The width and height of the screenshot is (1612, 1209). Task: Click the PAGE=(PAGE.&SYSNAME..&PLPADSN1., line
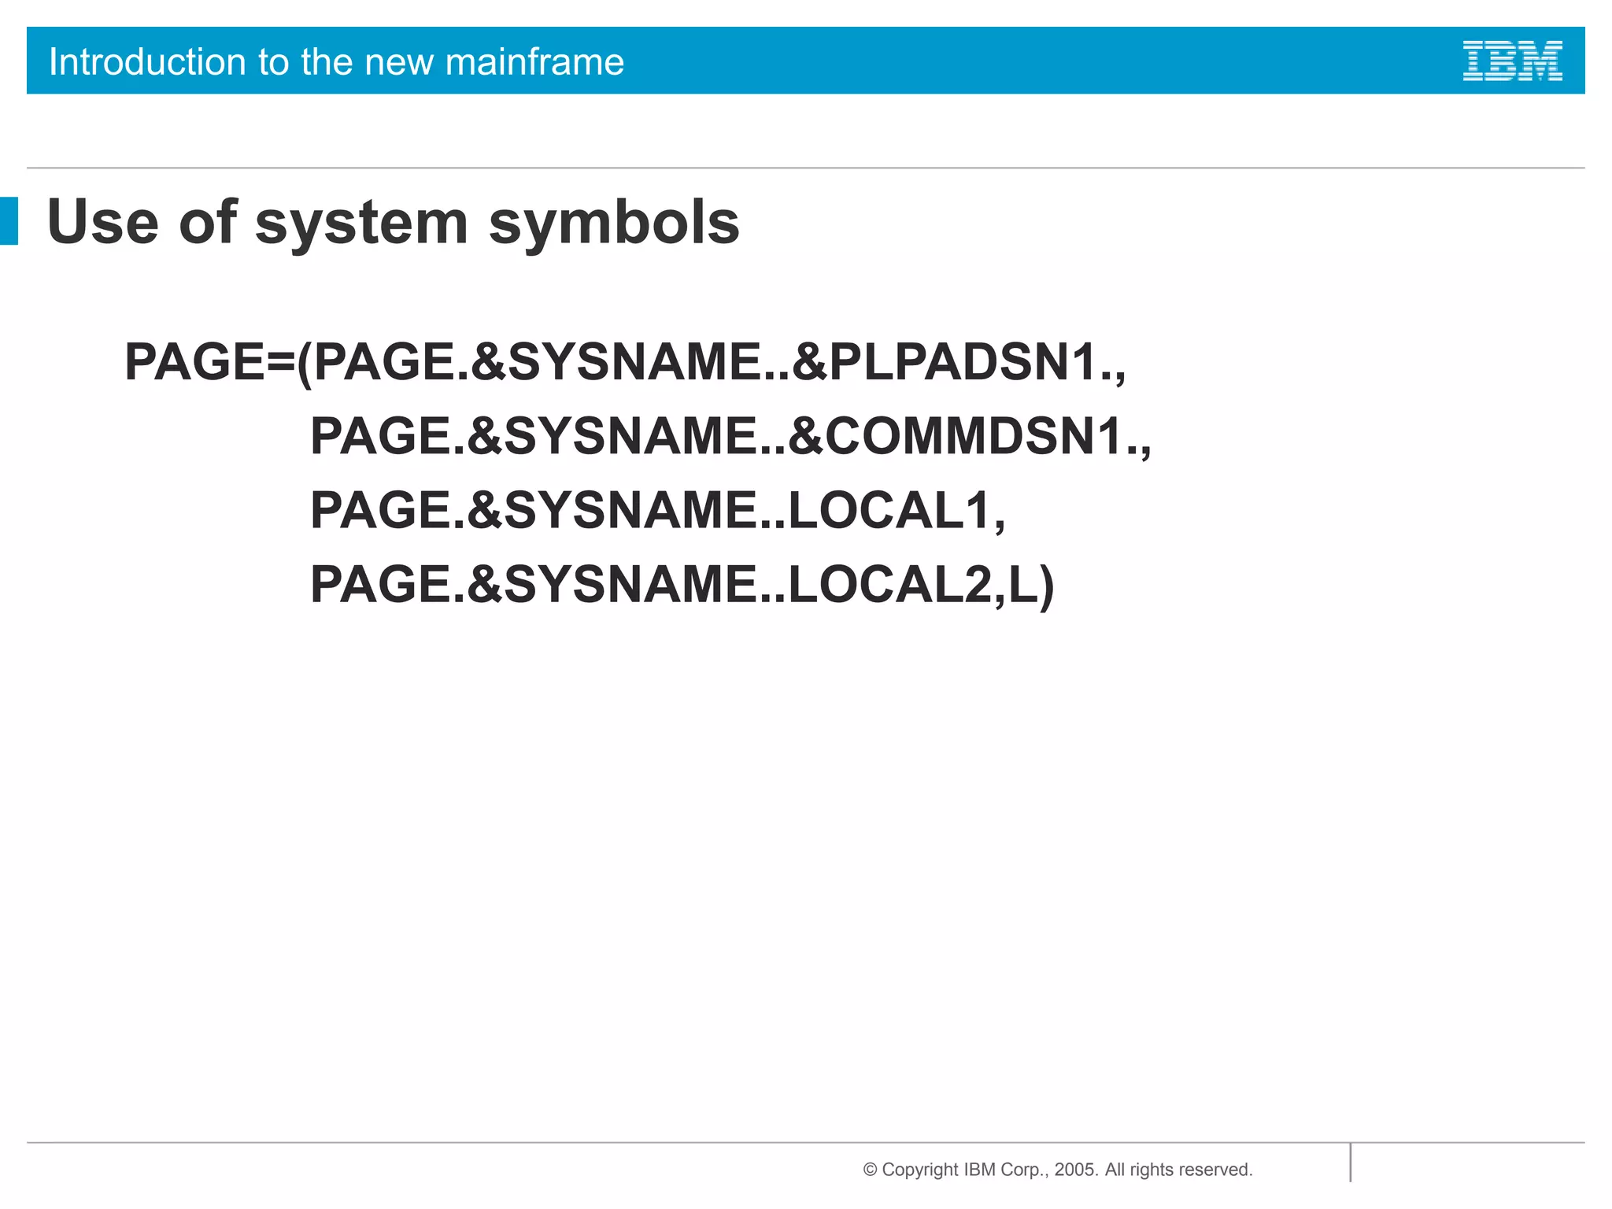coord(625,363)
